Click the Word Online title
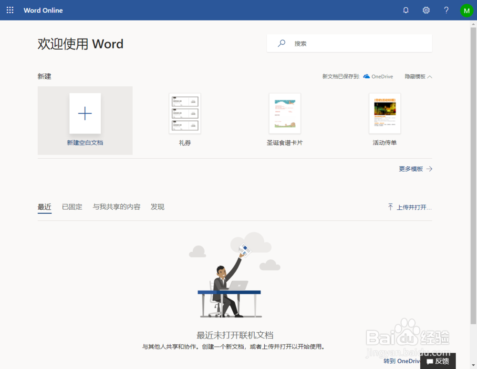477x369 pixels. tap(43, 10)
